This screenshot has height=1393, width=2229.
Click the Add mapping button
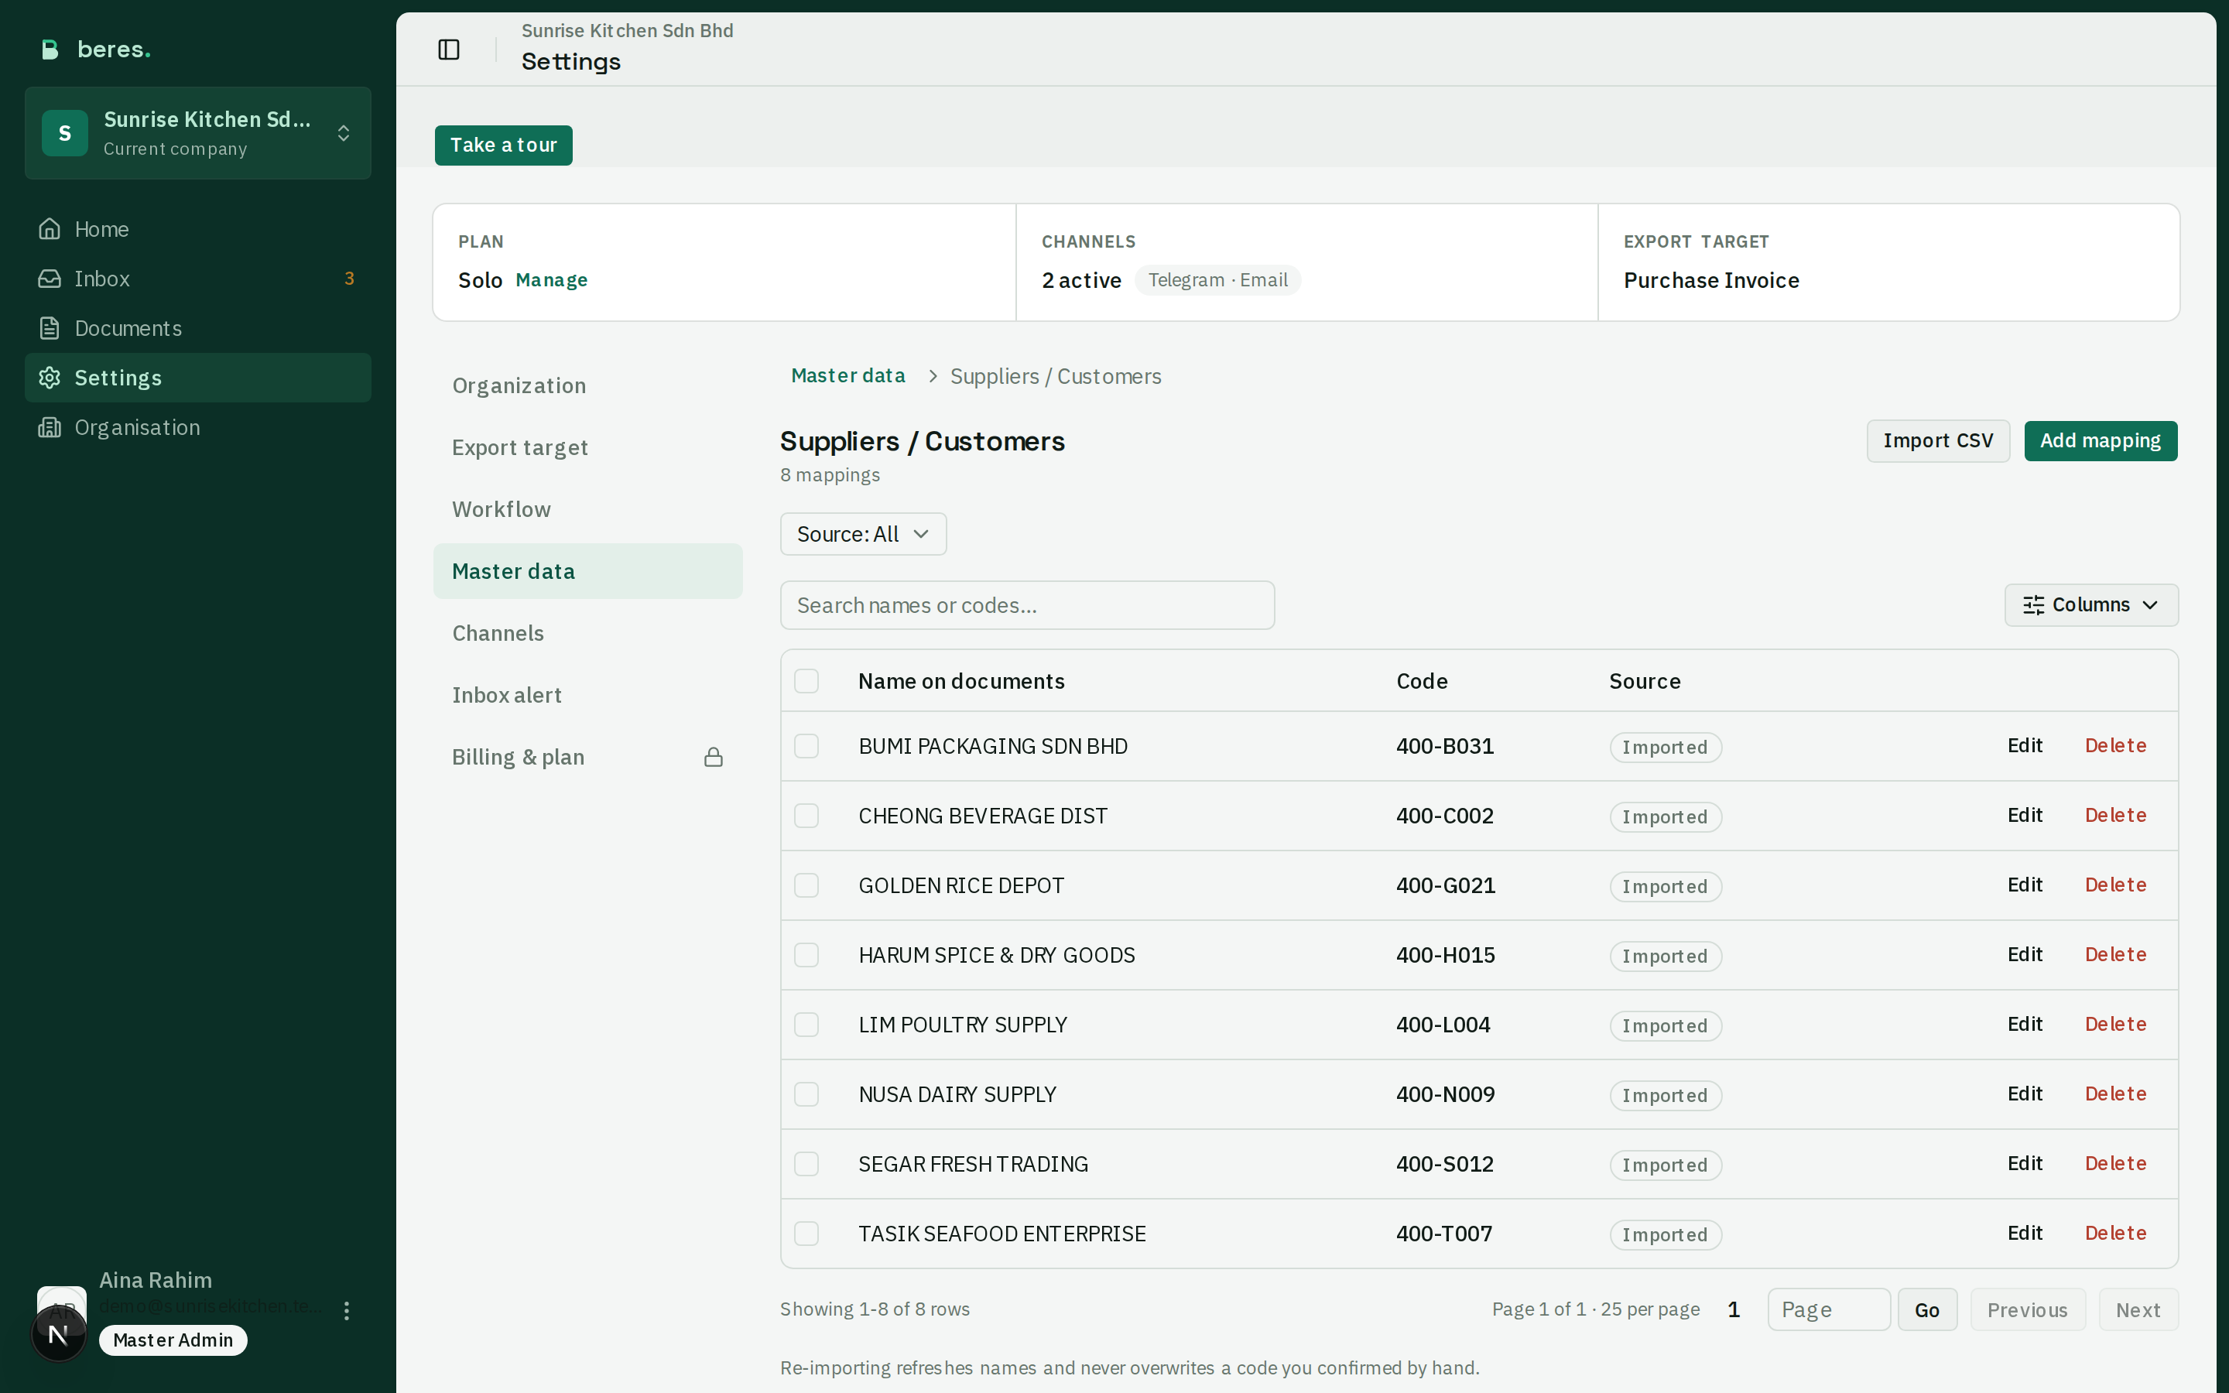pyautogui.click(x=2100, y=441)
